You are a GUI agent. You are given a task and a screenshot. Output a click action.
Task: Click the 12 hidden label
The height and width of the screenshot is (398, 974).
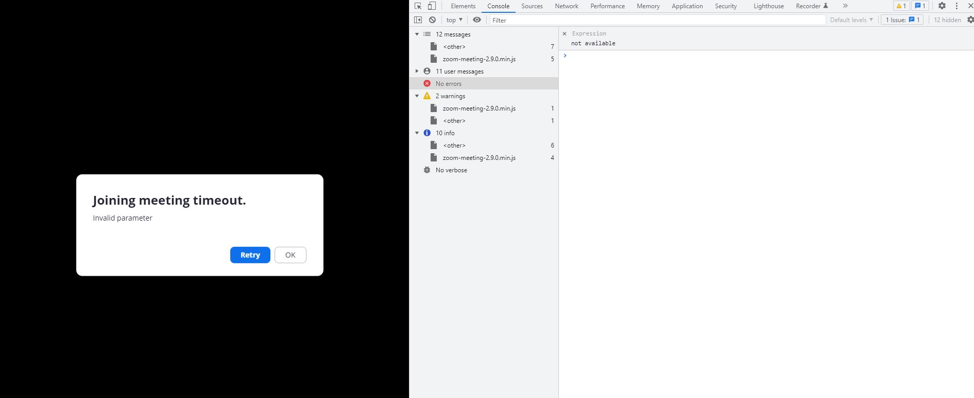point(947,20)
